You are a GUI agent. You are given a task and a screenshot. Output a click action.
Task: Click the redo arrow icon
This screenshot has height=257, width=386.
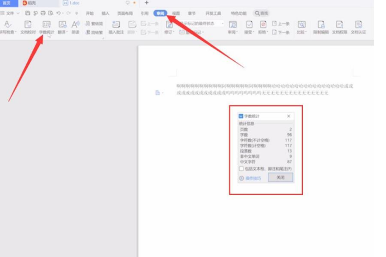click(x=69, y=13)
